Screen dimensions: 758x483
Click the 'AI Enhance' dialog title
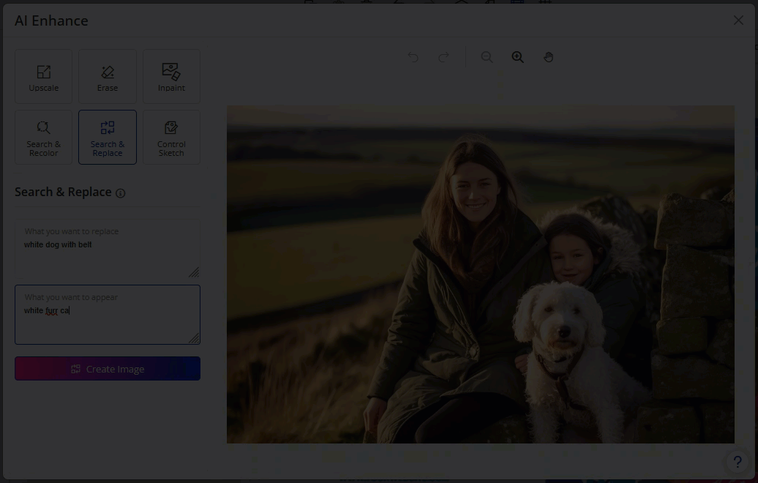click(51, 20)
